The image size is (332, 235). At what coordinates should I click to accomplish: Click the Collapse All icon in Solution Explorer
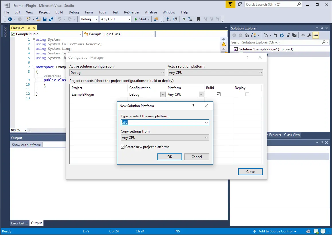tap(288, 35)
